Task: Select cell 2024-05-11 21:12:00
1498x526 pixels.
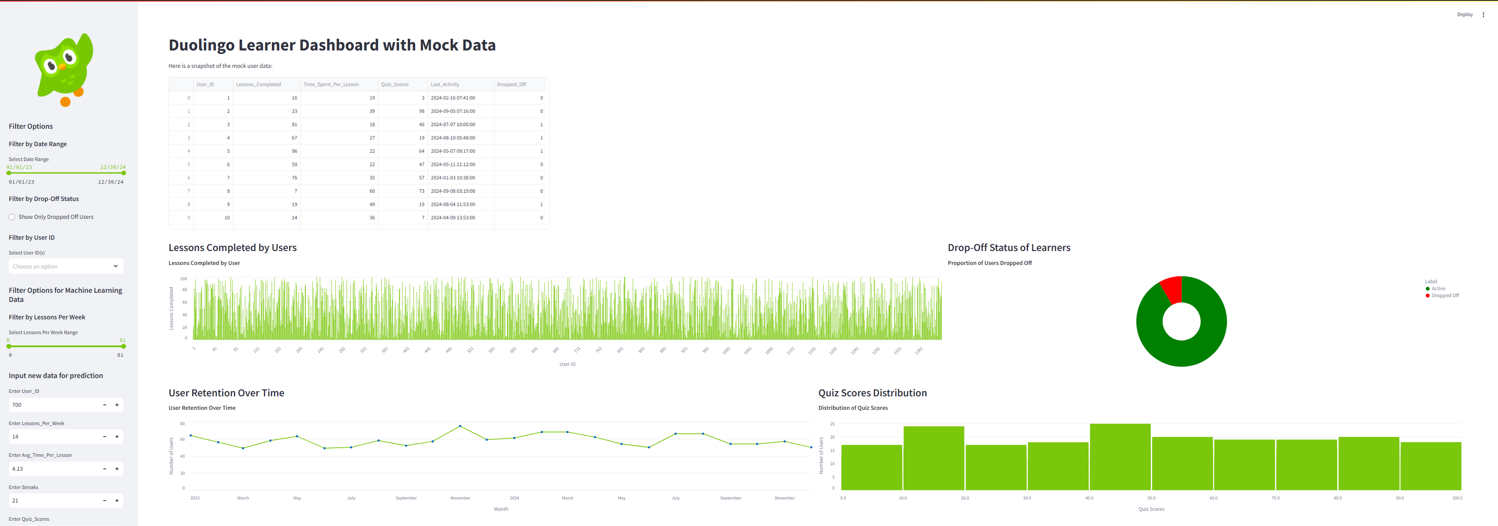Action: pos(461,164)
